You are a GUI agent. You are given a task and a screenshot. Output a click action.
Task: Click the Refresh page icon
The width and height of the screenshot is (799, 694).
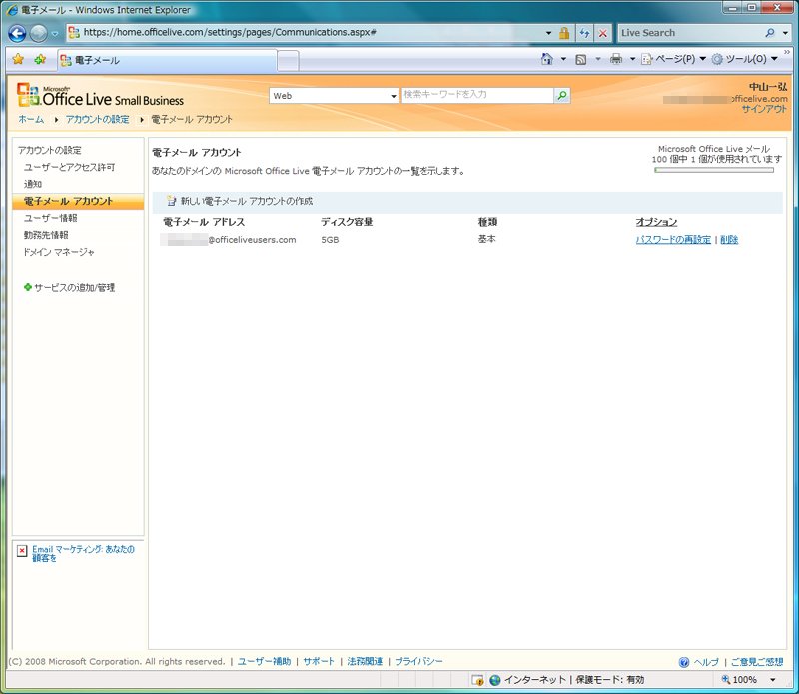coord(584,33)
